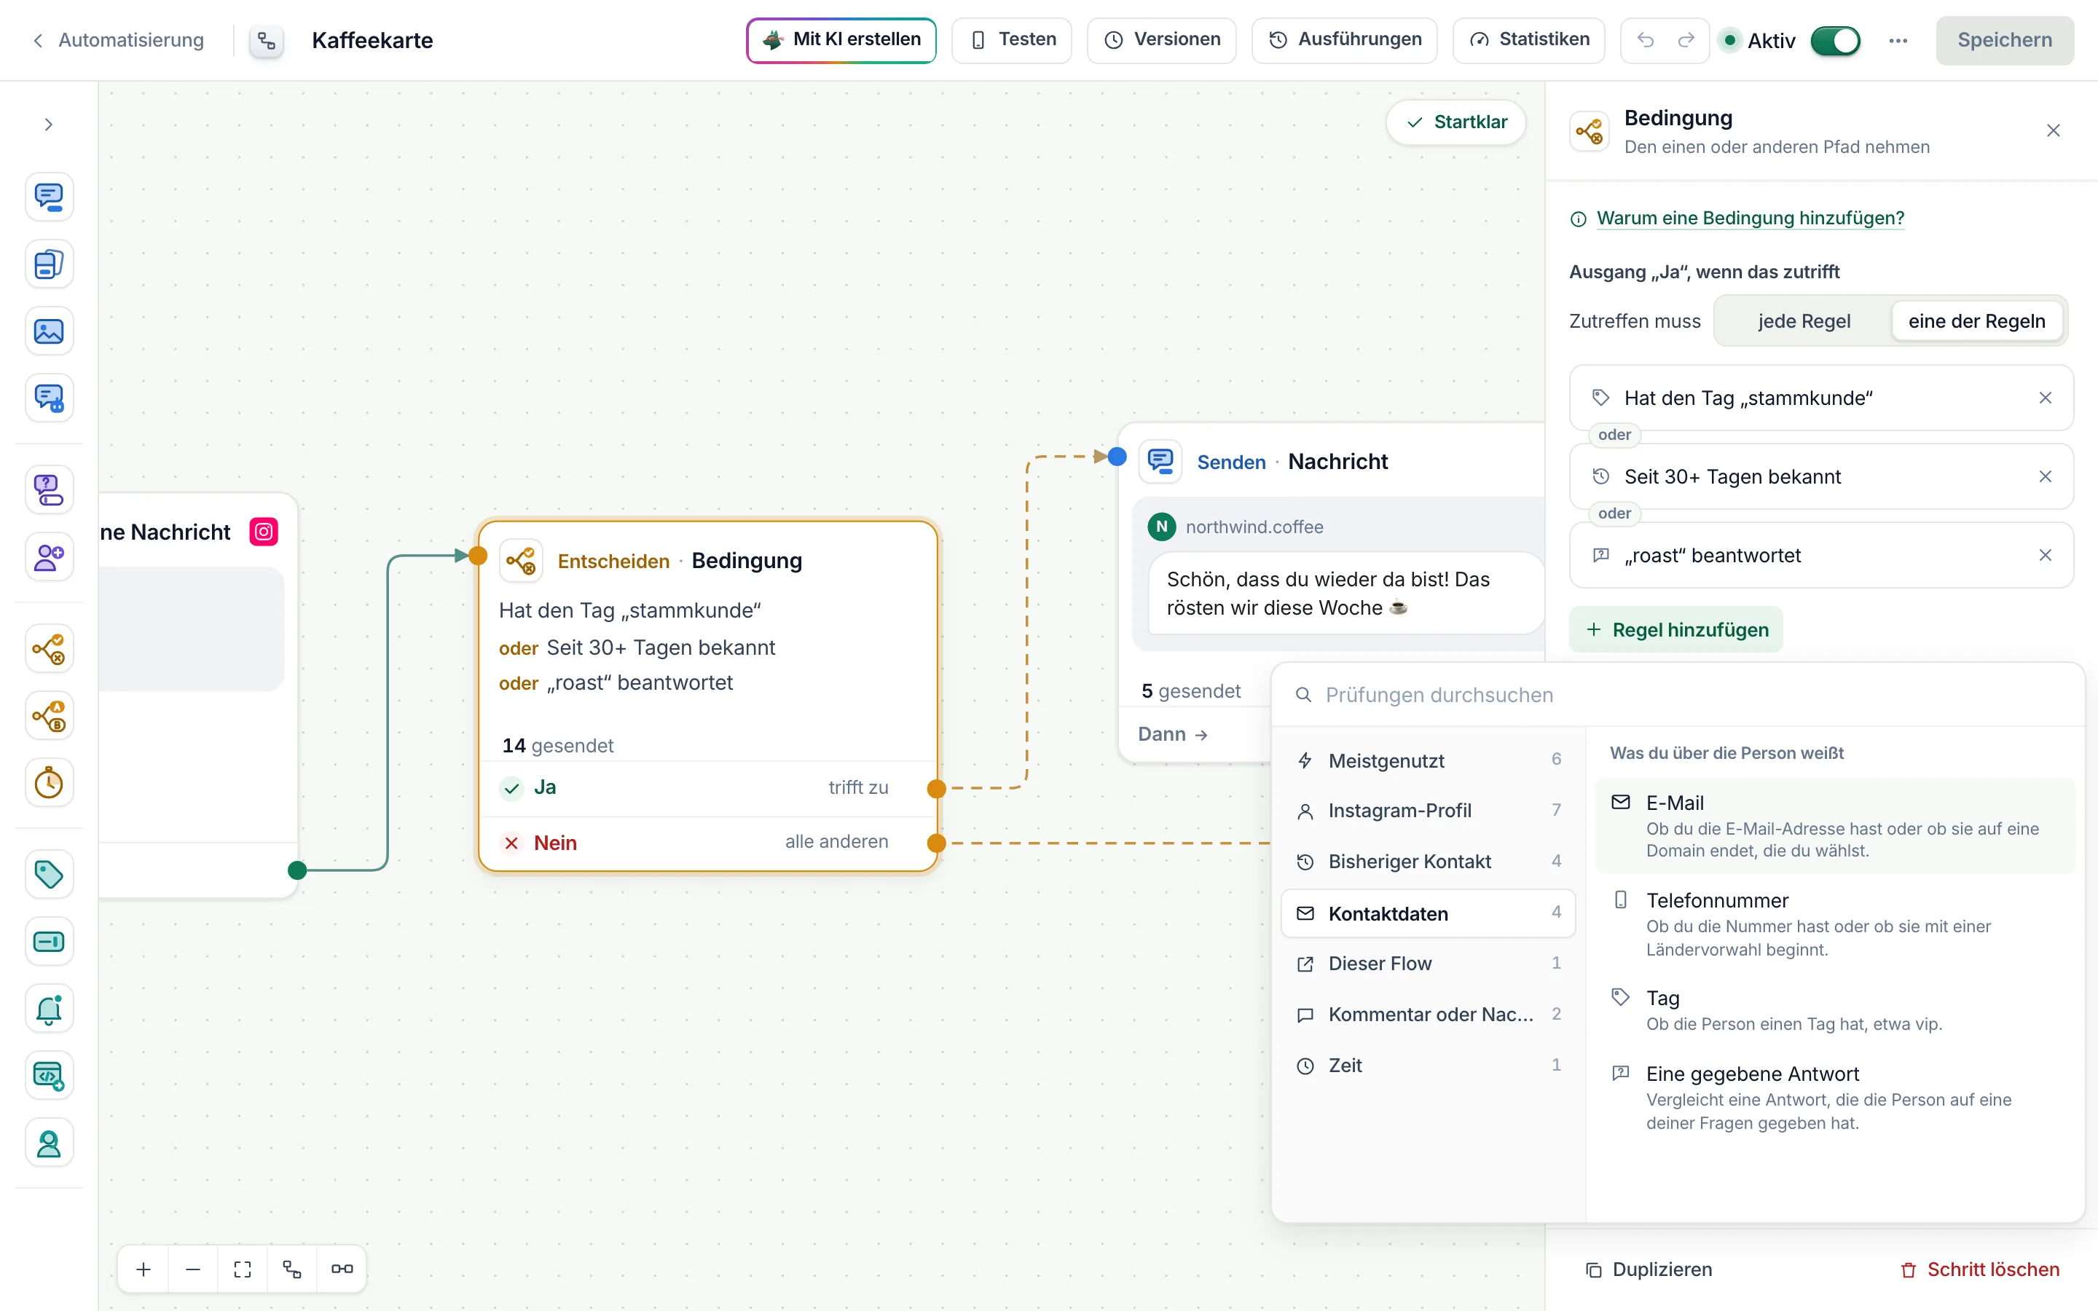Remove the "Seit 30+ Tagen bekannt" rule
This screenshot has width=2098, height=1311.
2045,477
